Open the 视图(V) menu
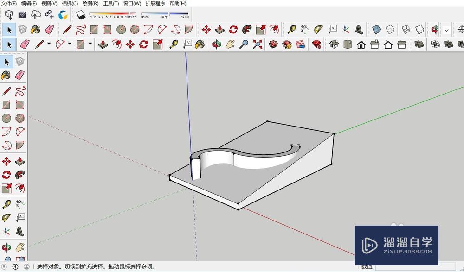This screenshot has width=464, height=272. click(x=49, y=4)
